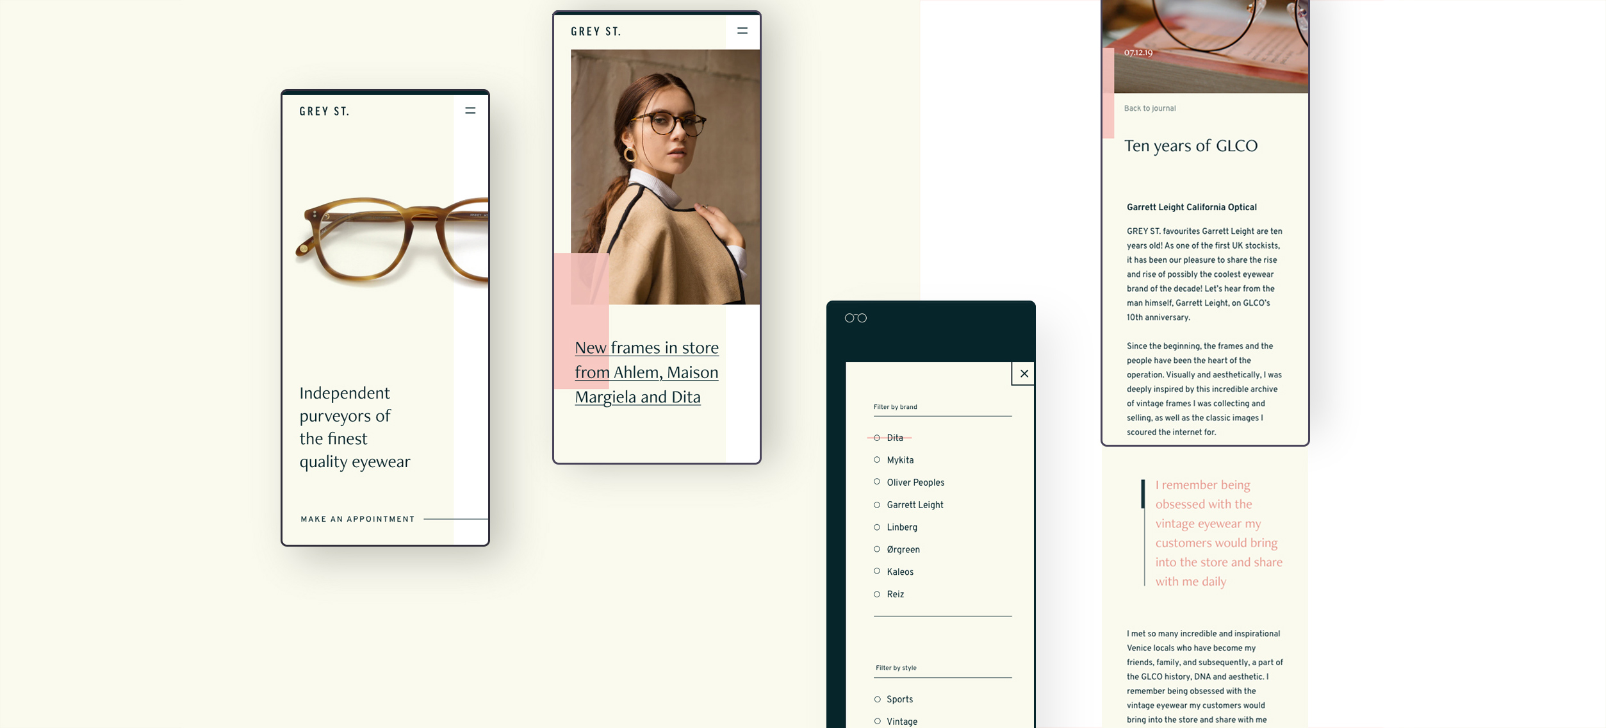Open hamburger menu on the eyewear homepage mockup
This screenshot has height=728, width=1606.
pyautogui.click(x=470, y=111)
